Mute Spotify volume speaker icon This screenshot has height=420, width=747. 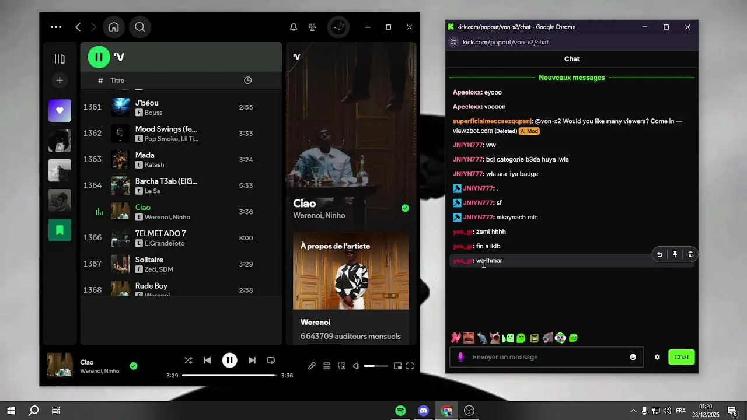(x=357, y=366)
